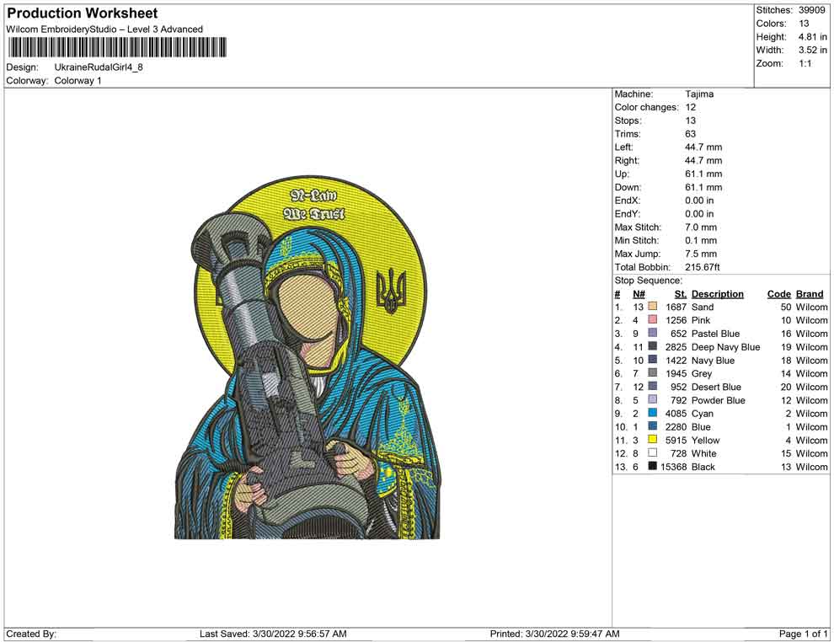Click the Pink color swatch
Image resolution: width=834 pixels, height=642 pixels.
point(653,319)
